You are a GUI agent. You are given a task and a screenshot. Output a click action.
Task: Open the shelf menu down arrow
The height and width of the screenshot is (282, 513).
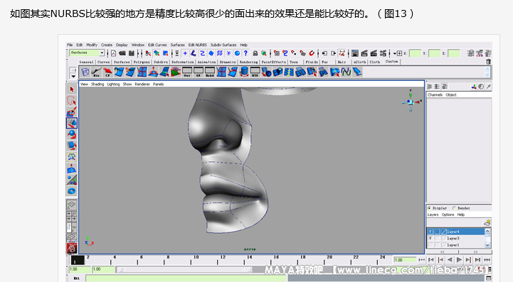click(73, 76)
